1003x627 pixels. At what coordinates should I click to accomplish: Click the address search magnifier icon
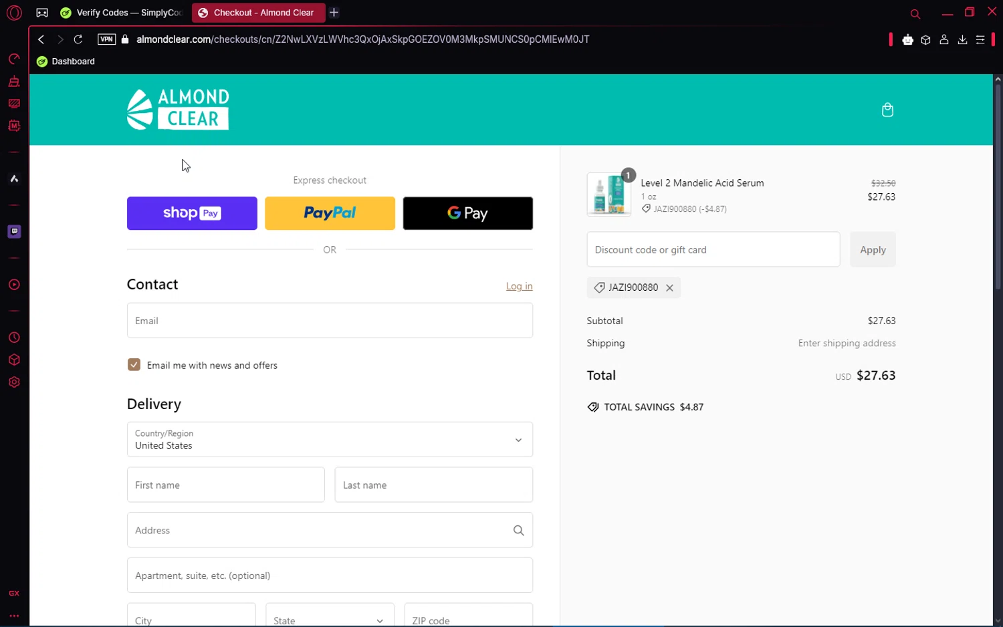click(x=518, y=530)
